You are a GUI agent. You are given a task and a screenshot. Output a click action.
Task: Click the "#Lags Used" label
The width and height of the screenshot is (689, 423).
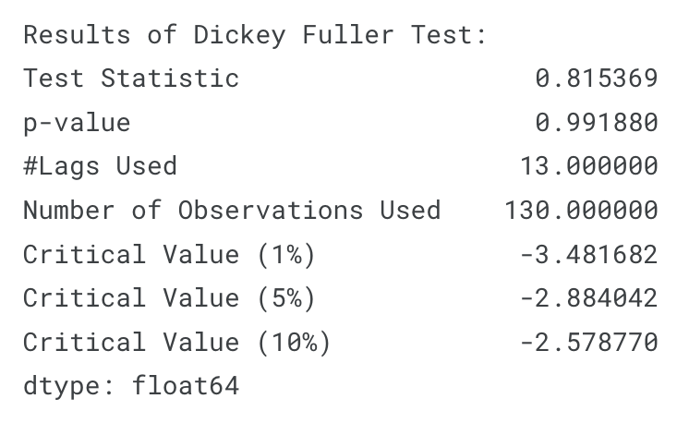[x=100, y=166]
